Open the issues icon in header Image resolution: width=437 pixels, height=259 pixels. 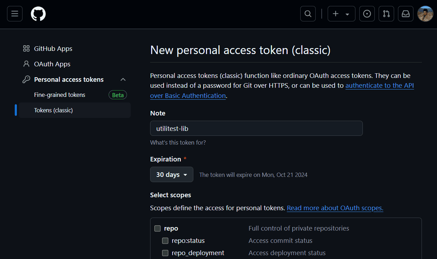pyautogui.click(x=367, y=14)
